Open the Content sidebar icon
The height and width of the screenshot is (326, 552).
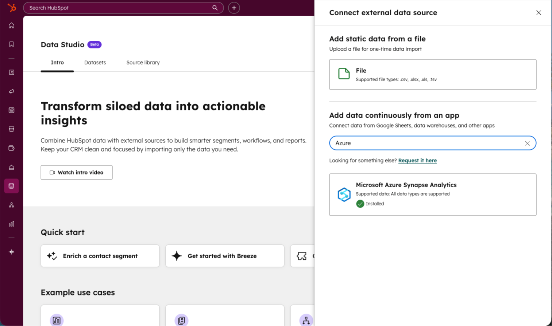point(11,110)
